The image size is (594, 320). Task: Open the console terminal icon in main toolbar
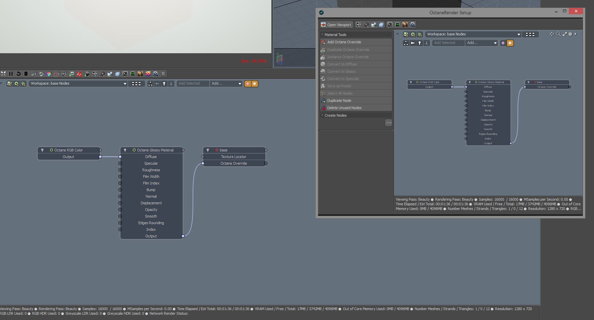[125, 74]
